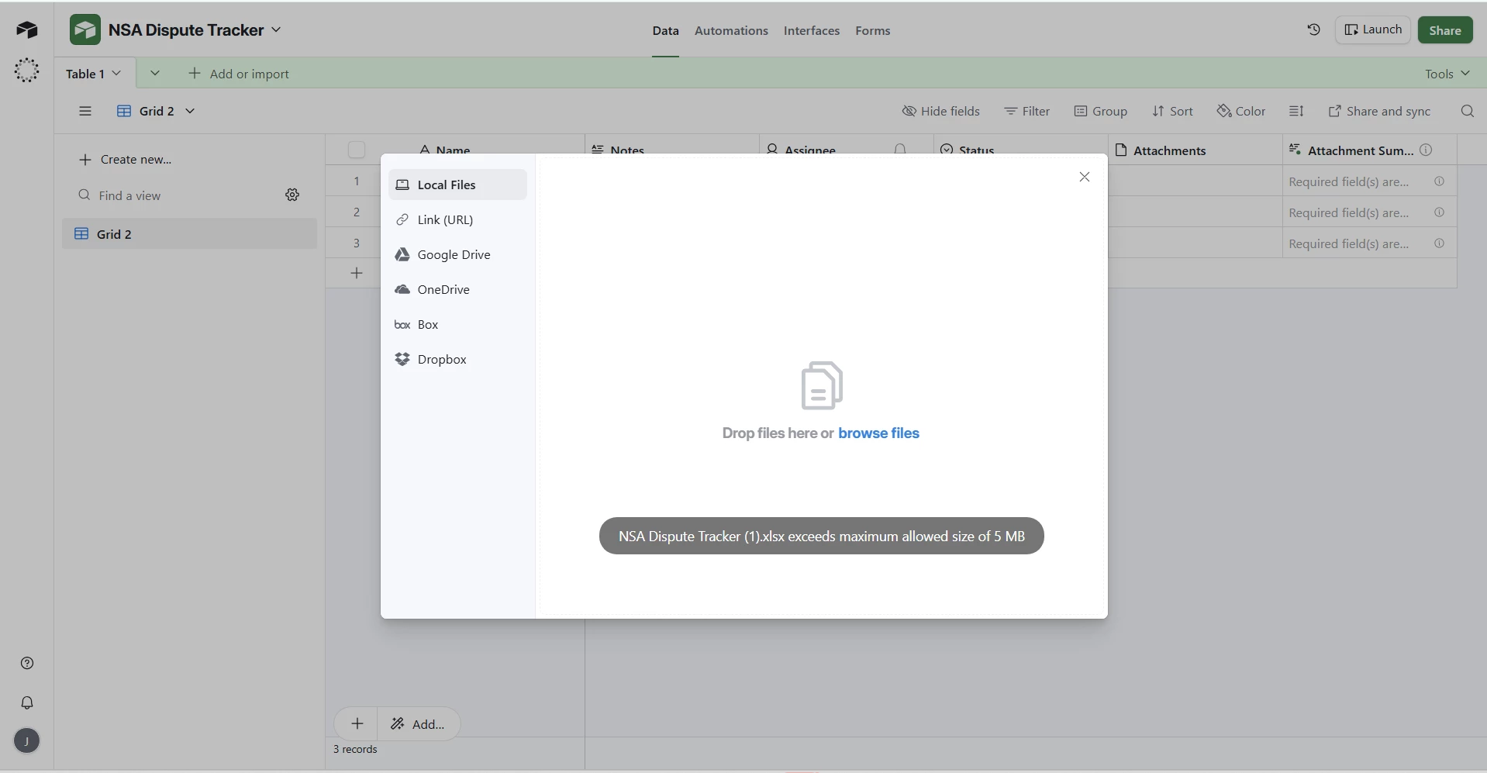
Task: Open the Sort option
Action: click(1172, 111)
